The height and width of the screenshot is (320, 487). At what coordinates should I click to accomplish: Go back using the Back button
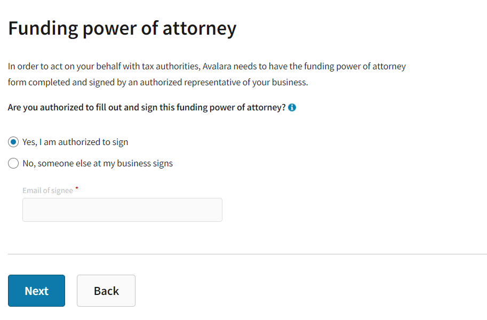click(x=106, y=291)
